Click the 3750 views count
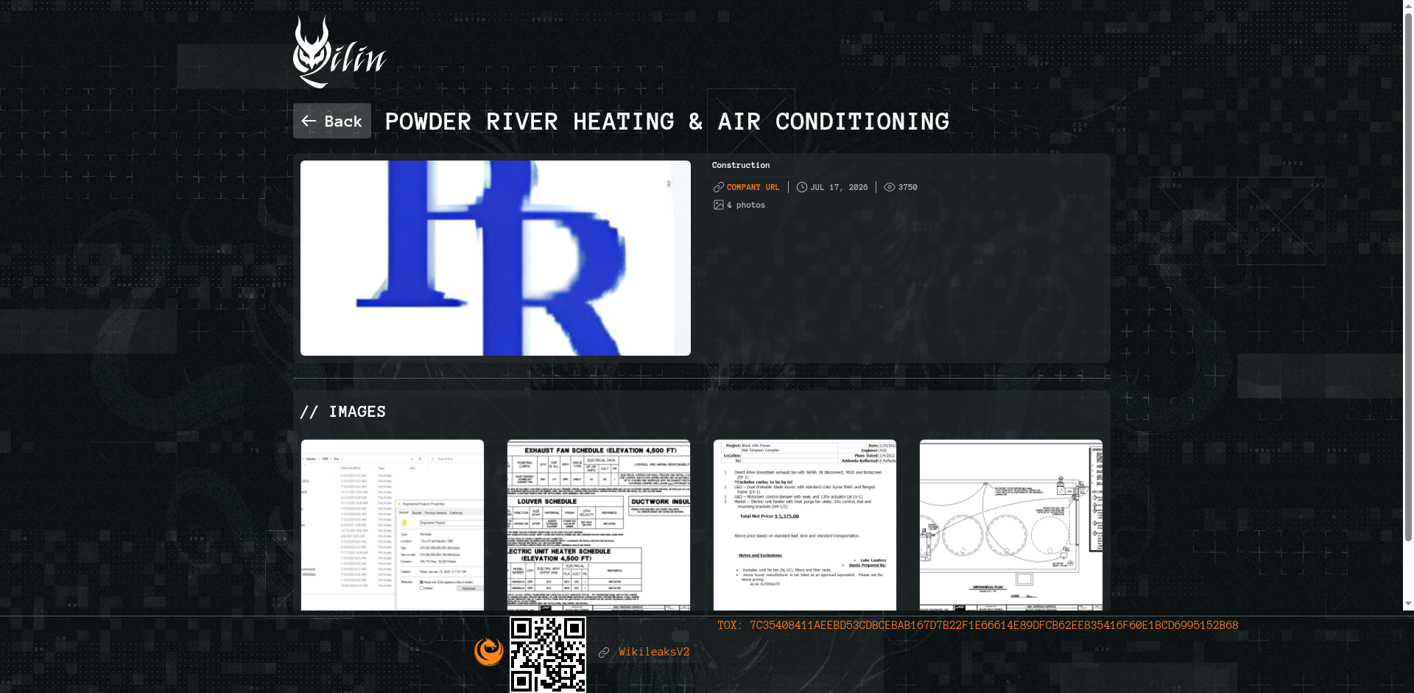1414x693 pixels. tap(907, 187)
